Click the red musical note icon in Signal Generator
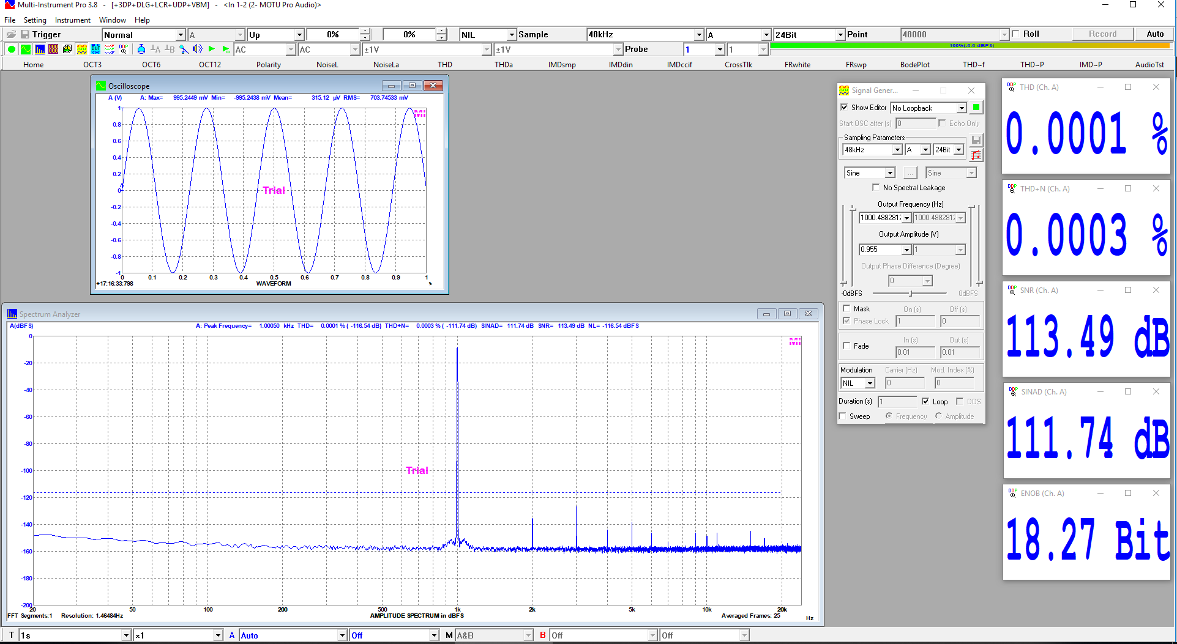The height and width of the screenshot is (644, 1177). click(976, 155)
